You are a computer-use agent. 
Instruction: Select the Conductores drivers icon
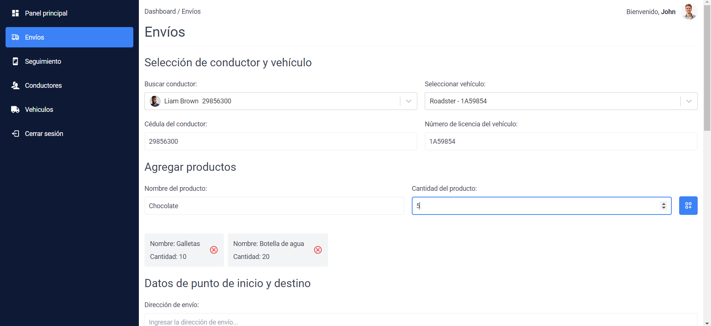(15, 85)
